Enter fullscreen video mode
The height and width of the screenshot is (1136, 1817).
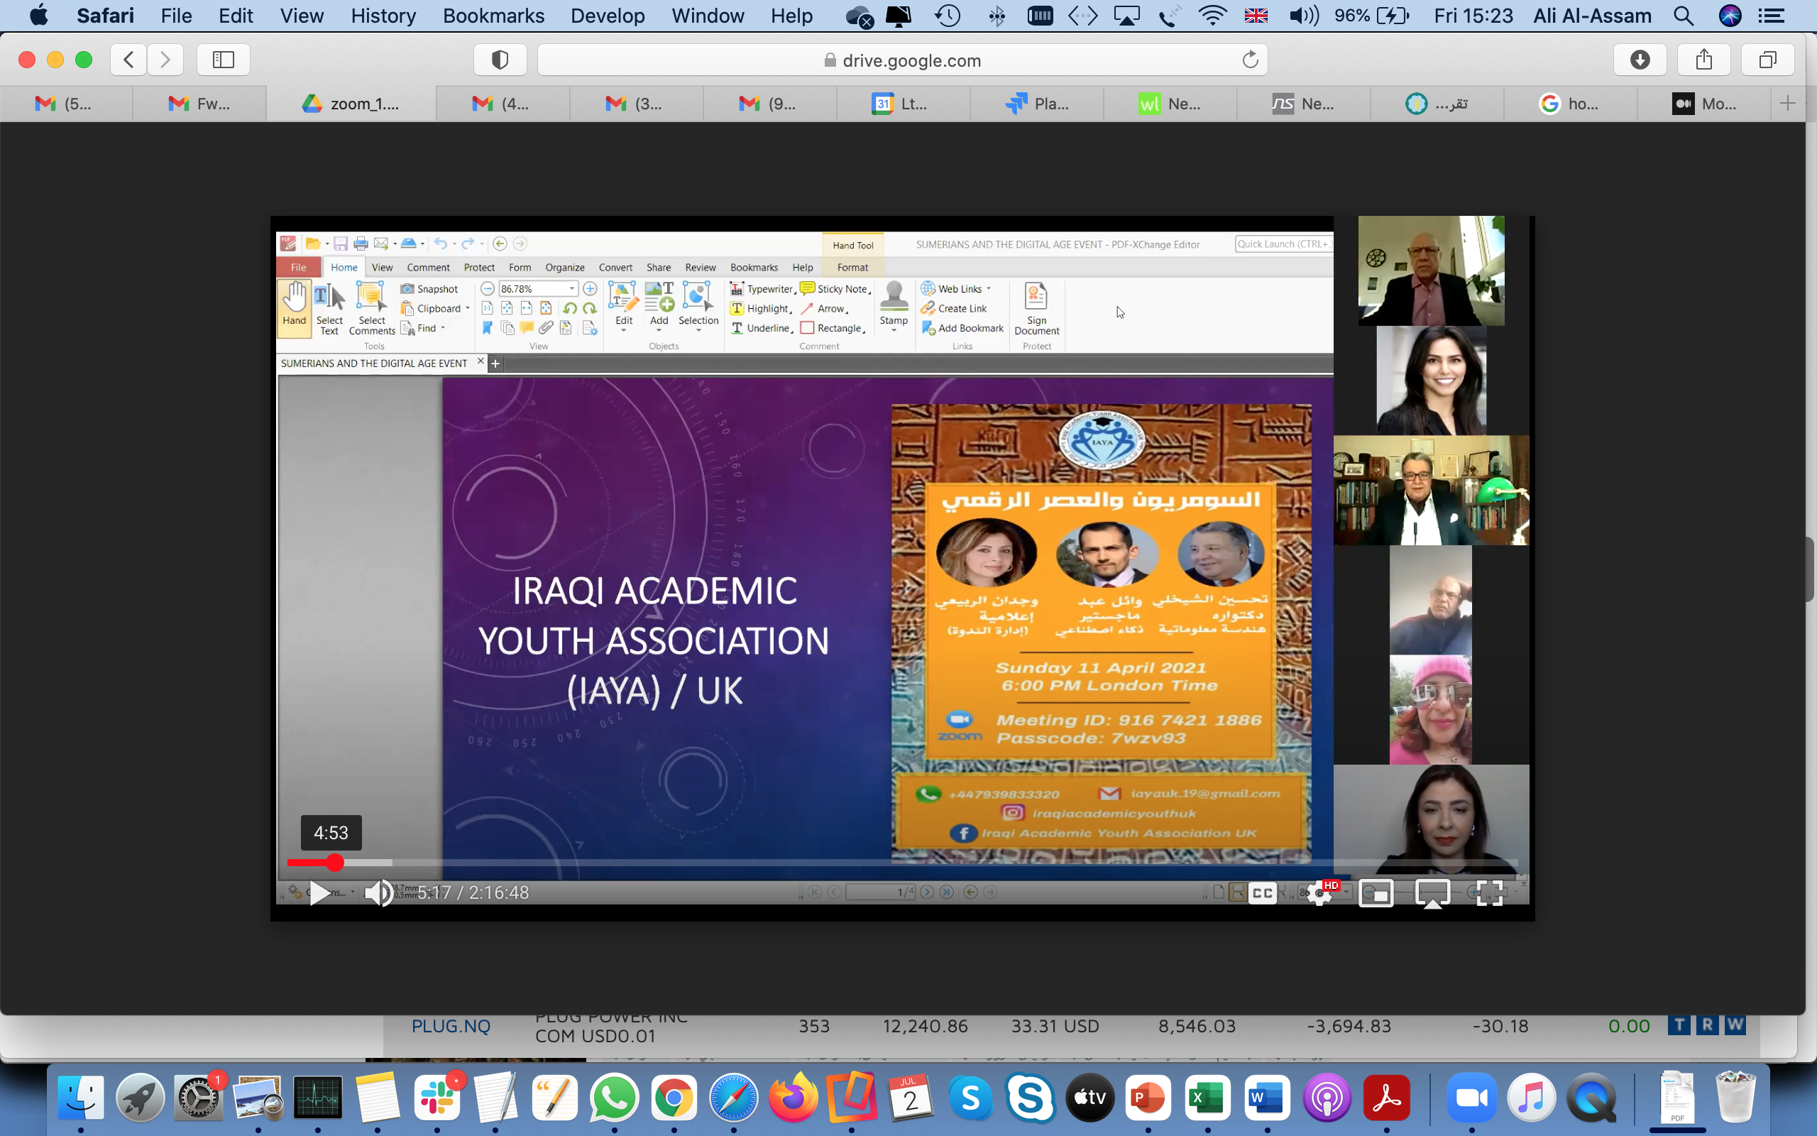1489,892
